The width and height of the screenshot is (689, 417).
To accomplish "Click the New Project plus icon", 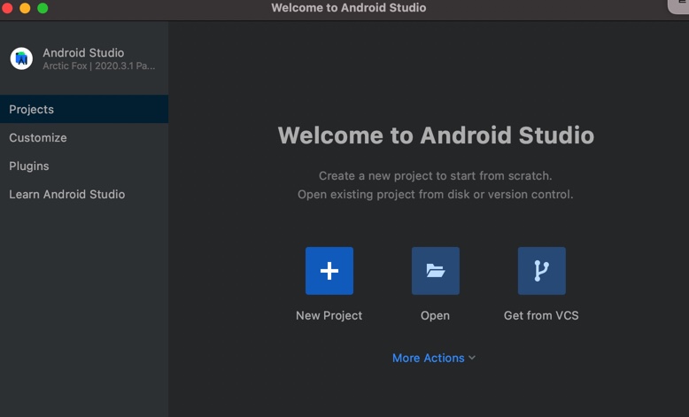I will [x=329, y=271].
